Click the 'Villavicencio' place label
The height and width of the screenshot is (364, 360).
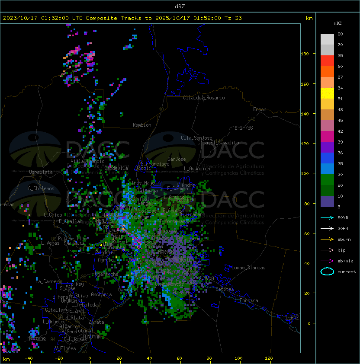coord(87,161)
